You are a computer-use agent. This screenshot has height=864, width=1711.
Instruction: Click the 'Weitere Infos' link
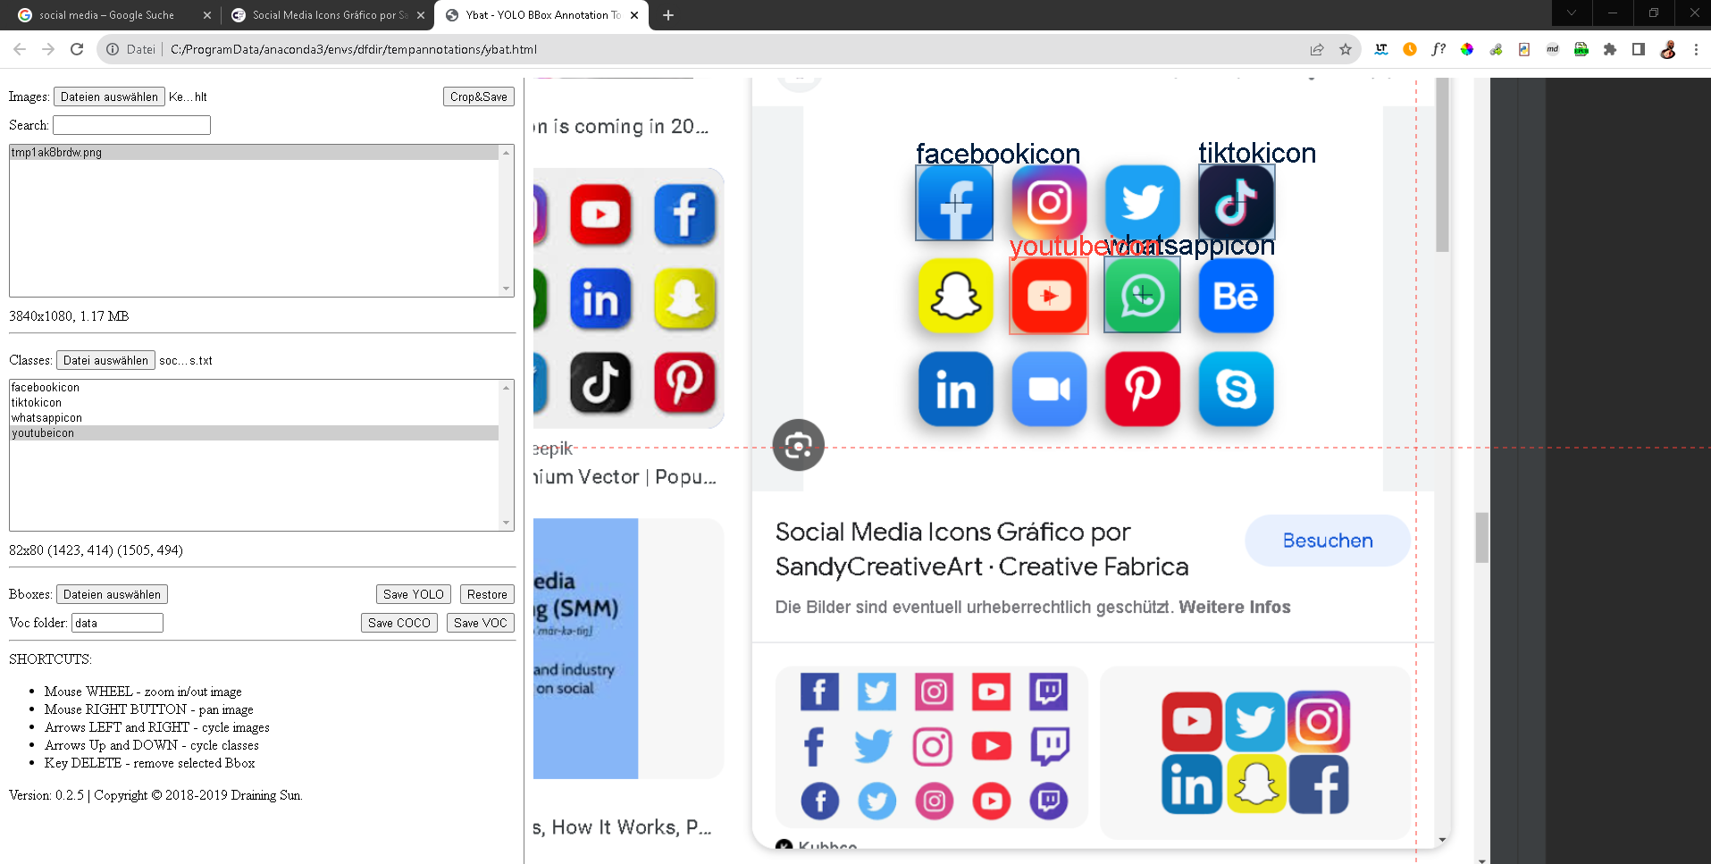pyautogui.click(x=1235, y=608)
